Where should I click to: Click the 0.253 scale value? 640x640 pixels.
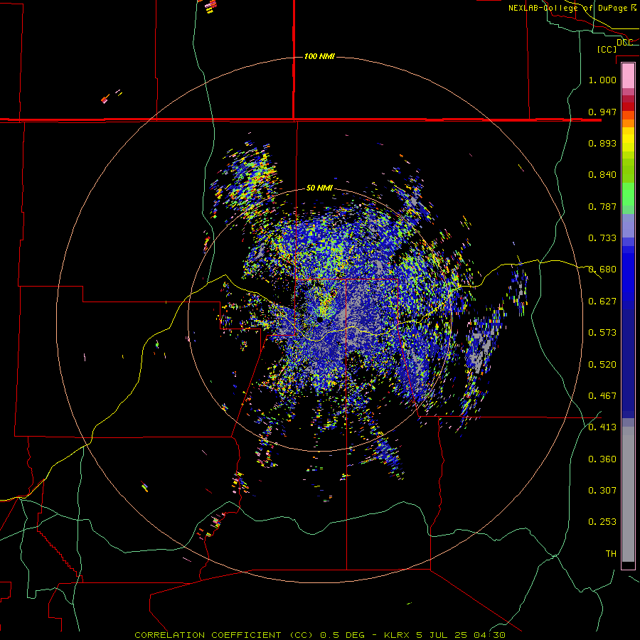coord(602,522)
